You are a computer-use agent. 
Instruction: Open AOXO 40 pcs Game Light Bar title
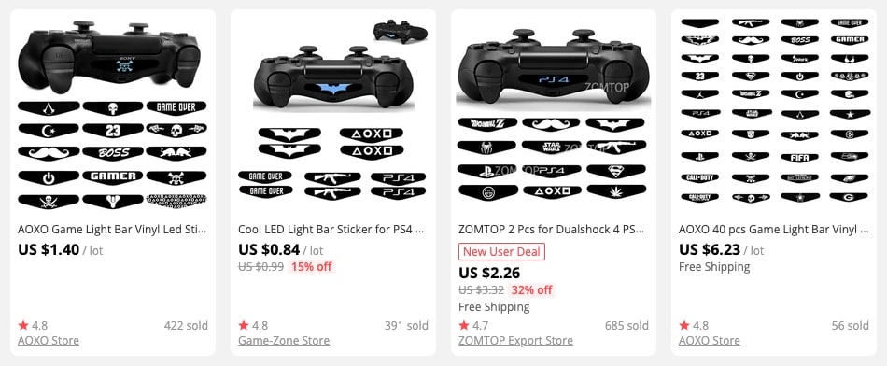coord(774,230)
